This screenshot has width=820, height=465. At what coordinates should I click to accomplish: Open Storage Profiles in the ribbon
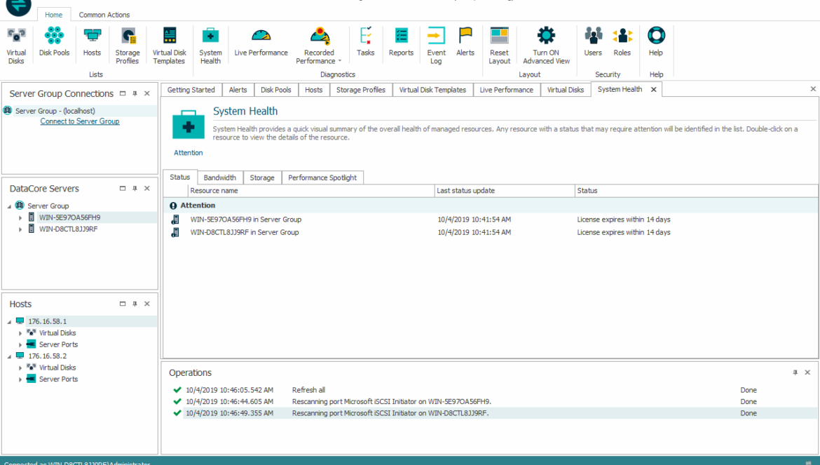(128, 46)
